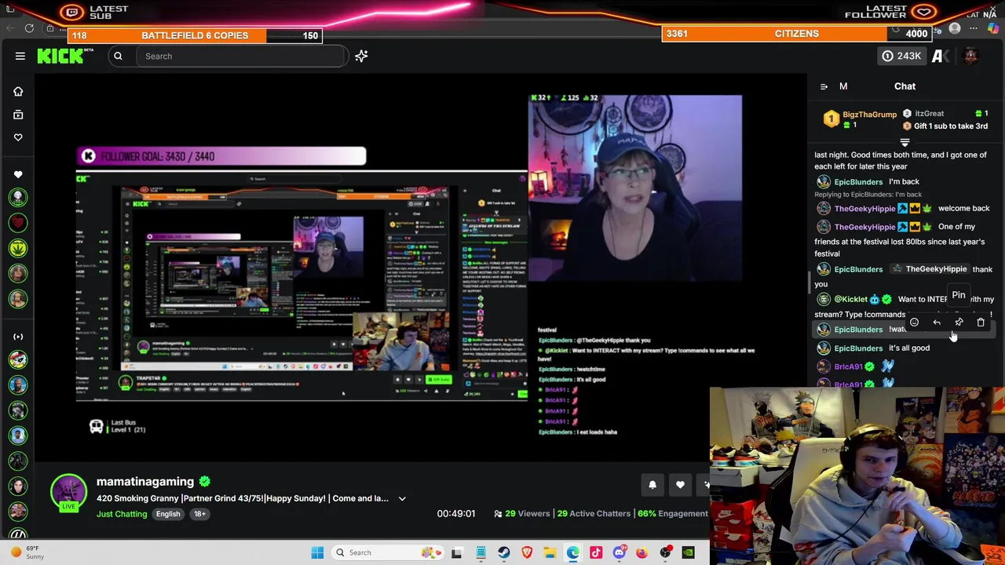Image resolution: width=1005 pixels, height=565 pixels.
Task: Click the recommended live icon in sidebar
Action: (x=18, y=337)
